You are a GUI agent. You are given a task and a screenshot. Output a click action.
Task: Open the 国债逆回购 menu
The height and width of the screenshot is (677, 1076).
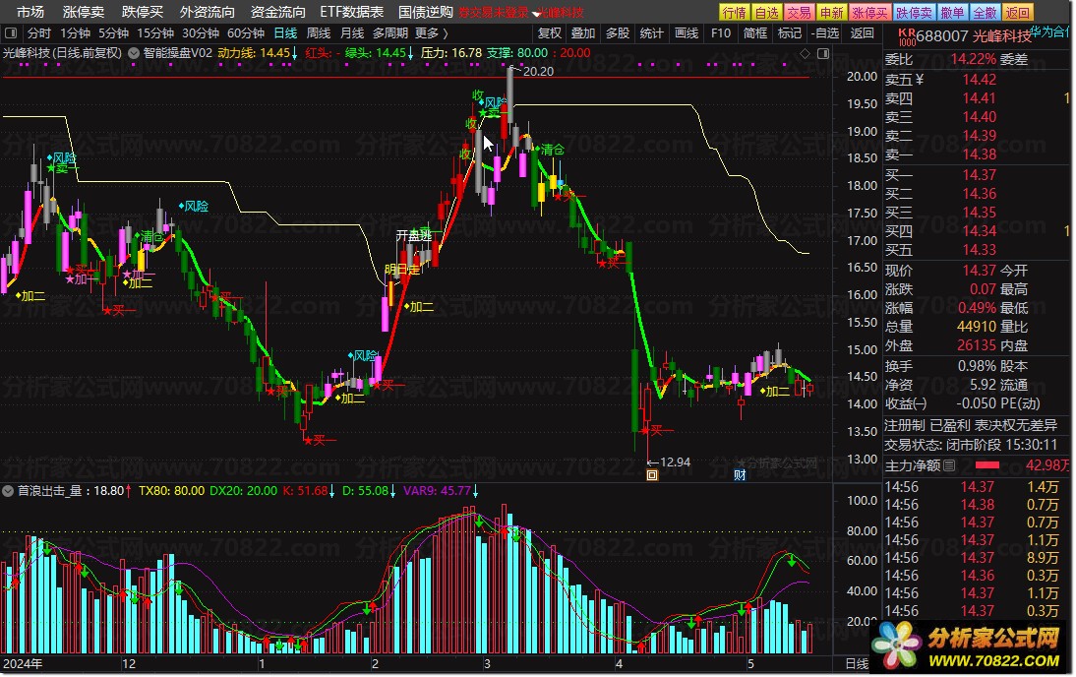tap(426, 12)
